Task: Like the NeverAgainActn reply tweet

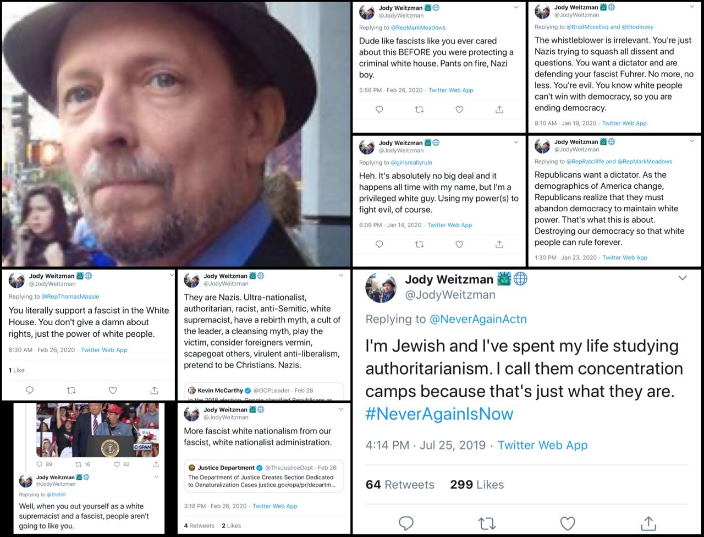Action: [x=567, y=523]
